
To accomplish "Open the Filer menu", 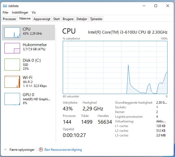I will 5,12.
